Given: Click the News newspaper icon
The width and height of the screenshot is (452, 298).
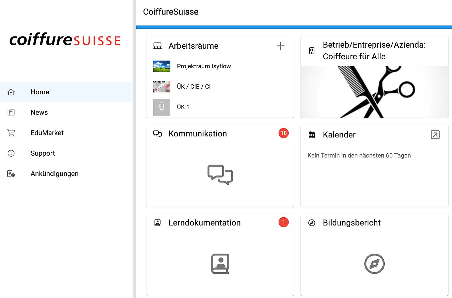Looking at the screenshot, I should coord(11,113).
